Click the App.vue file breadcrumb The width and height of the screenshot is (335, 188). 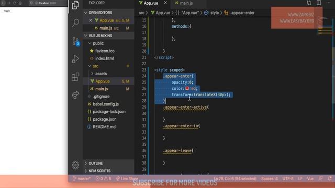click(x=161, y=13)
